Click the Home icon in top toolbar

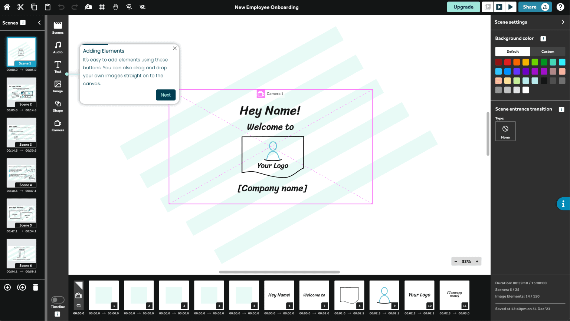click(7, 7)
